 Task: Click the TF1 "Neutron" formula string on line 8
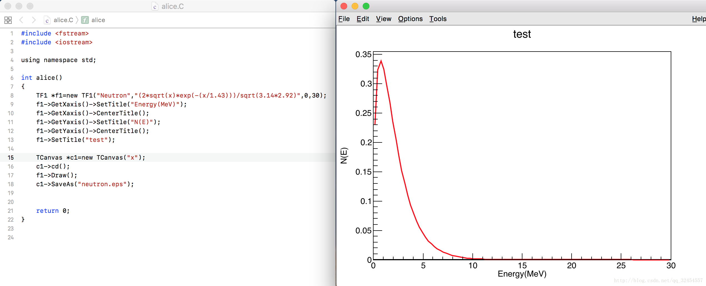pyautogui.click(x=217, y=95)
